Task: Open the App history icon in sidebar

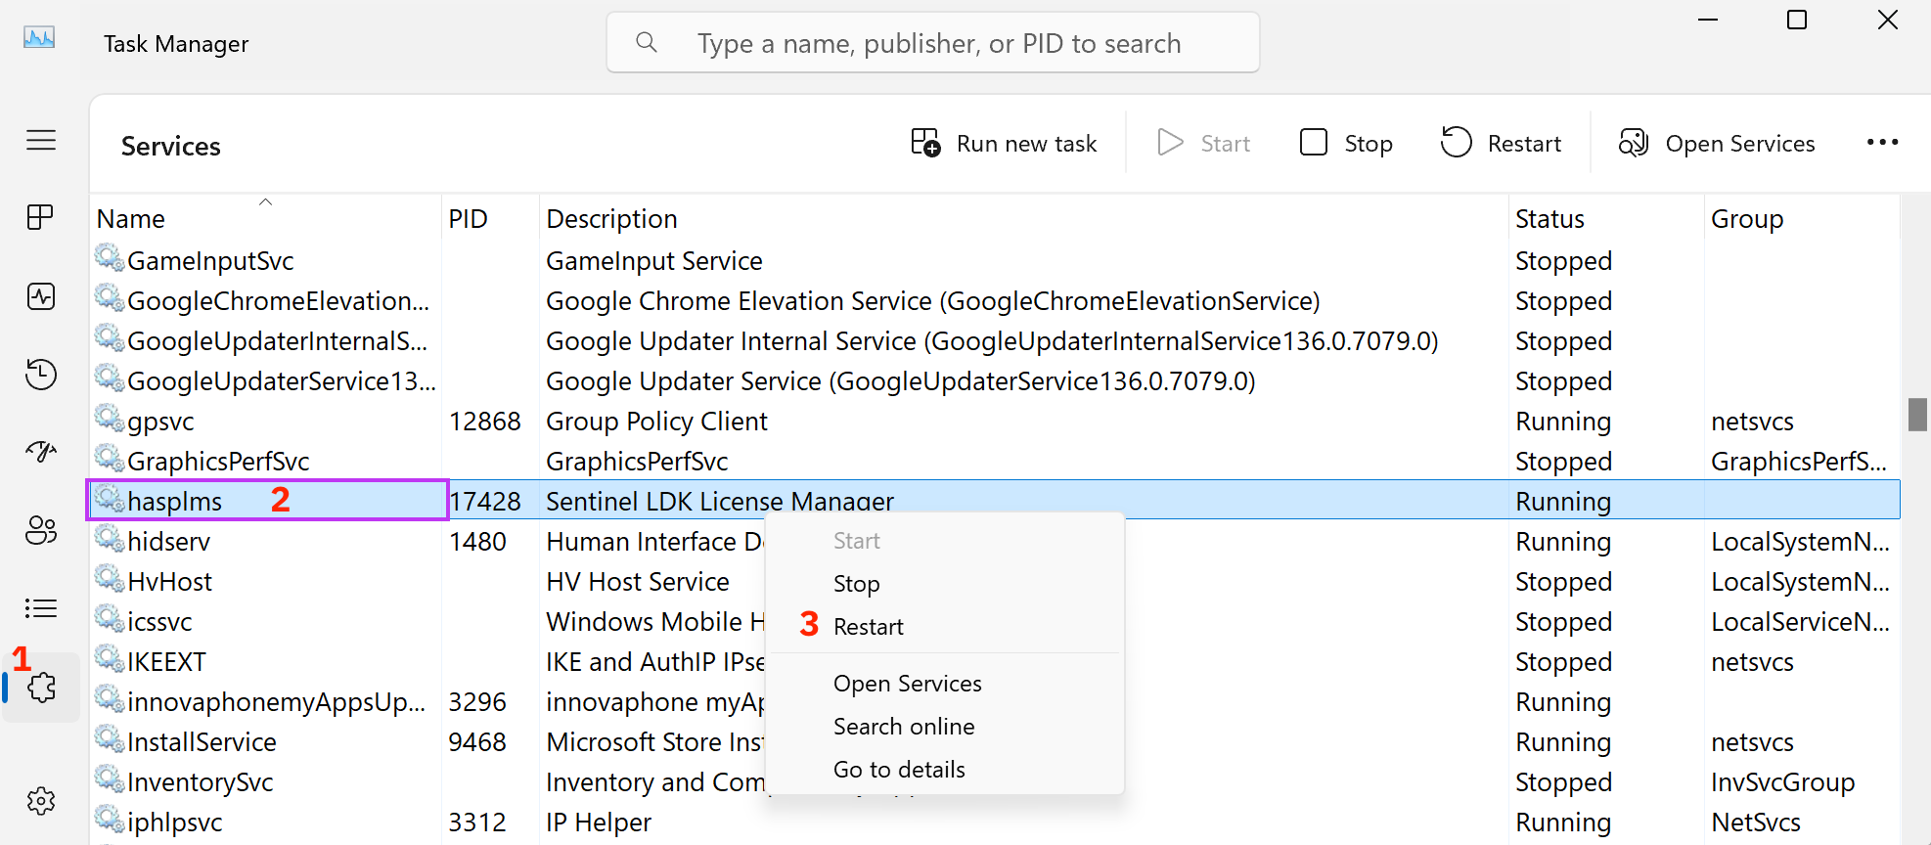Action: point(40,374)
